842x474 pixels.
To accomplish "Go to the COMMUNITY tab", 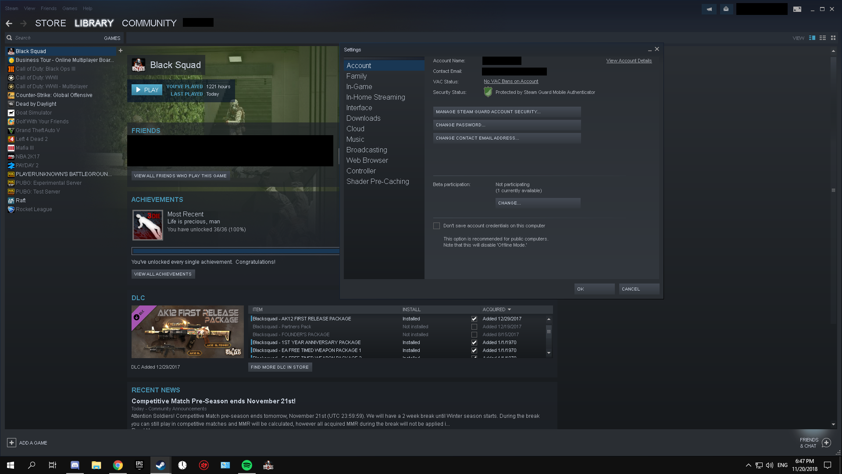I will 149,23.
